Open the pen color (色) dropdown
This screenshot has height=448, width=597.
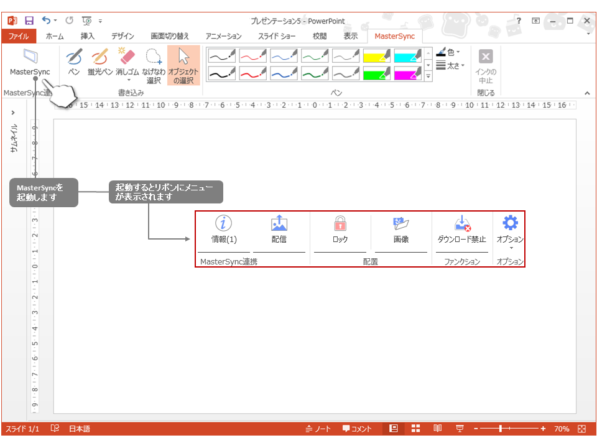coord(449,53)
